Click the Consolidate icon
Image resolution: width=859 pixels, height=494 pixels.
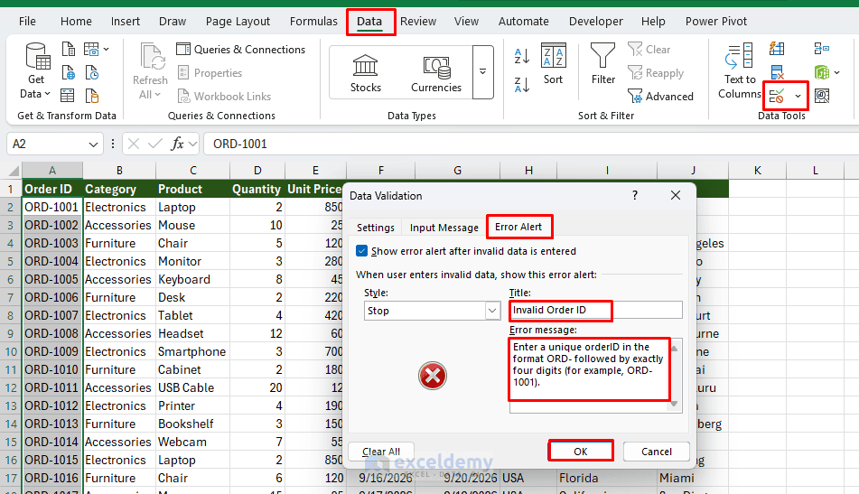822,49
